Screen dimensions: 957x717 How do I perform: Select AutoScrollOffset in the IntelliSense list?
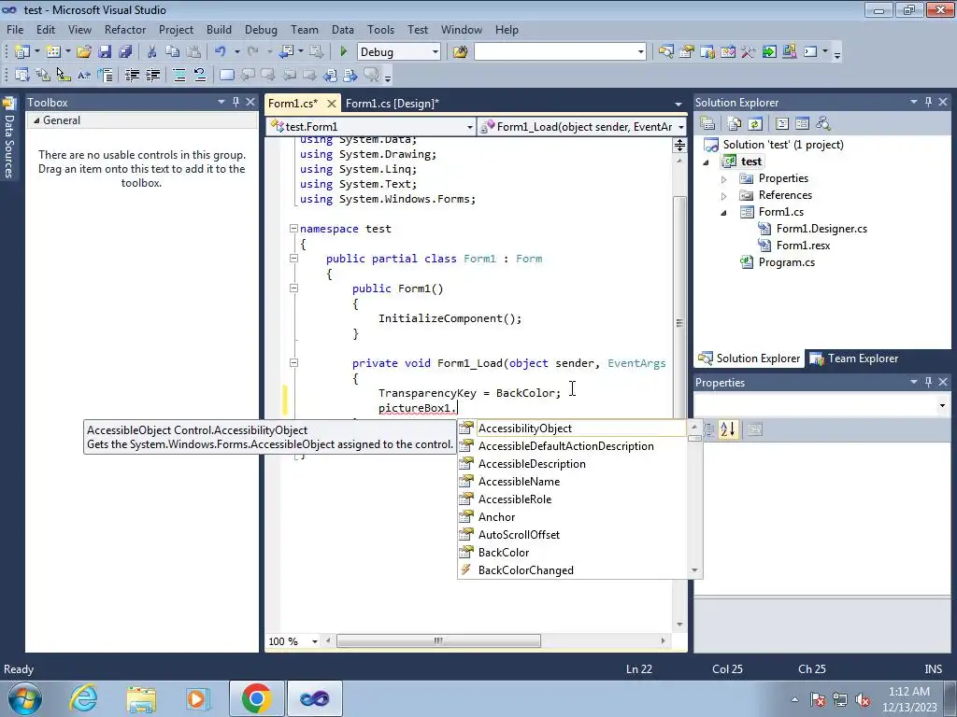pyautogui.click(x=573, y=535)
